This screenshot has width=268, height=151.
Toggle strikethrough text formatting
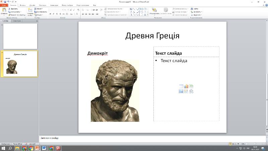click(x=63, y=14)
